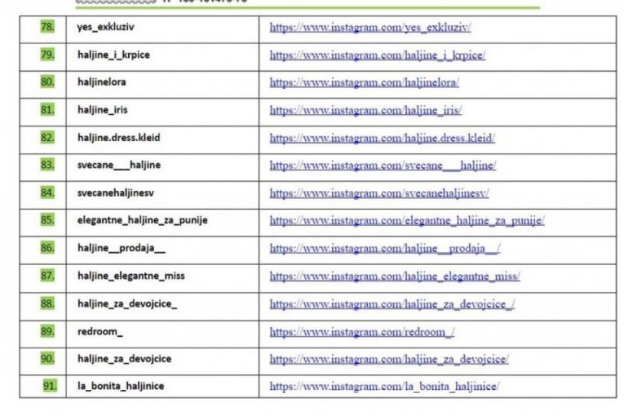Follow the elegantne_haljine_za_punije Instagram URL
The width and height of the screenshot is (624, 416).
pyautogui.click(x=407, y=220)
